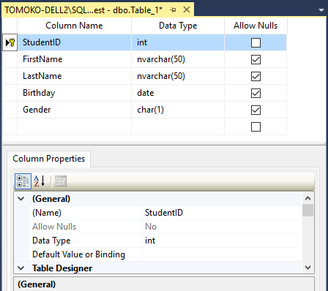Click the empty new data type cell
Screen dimensions: 328x291
point(178,126)
